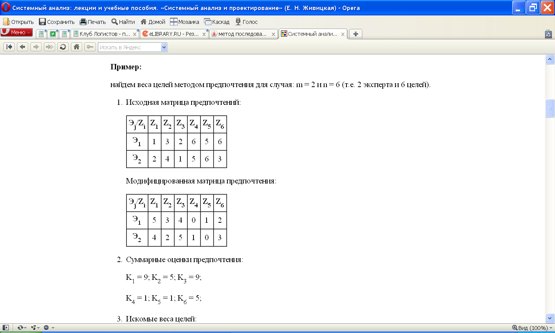
Task: Open the search engine dropdown arrow
Action: (x=164, y=47)
